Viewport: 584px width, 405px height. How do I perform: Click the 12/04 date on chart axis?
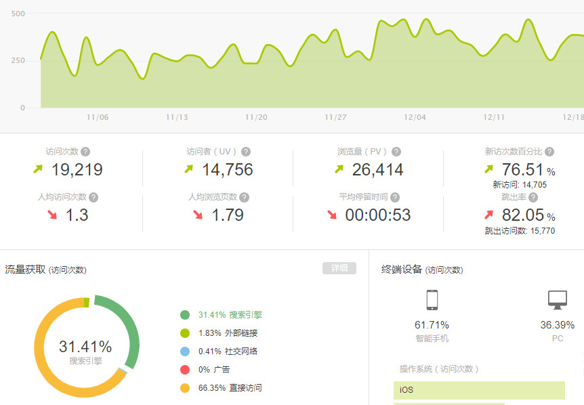point(415,117)
